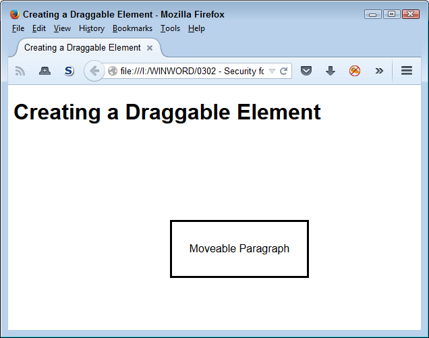The image size is (429, 338).
Task: Click the Firefox logo in title bar
Action: click(x=15, y=14)
